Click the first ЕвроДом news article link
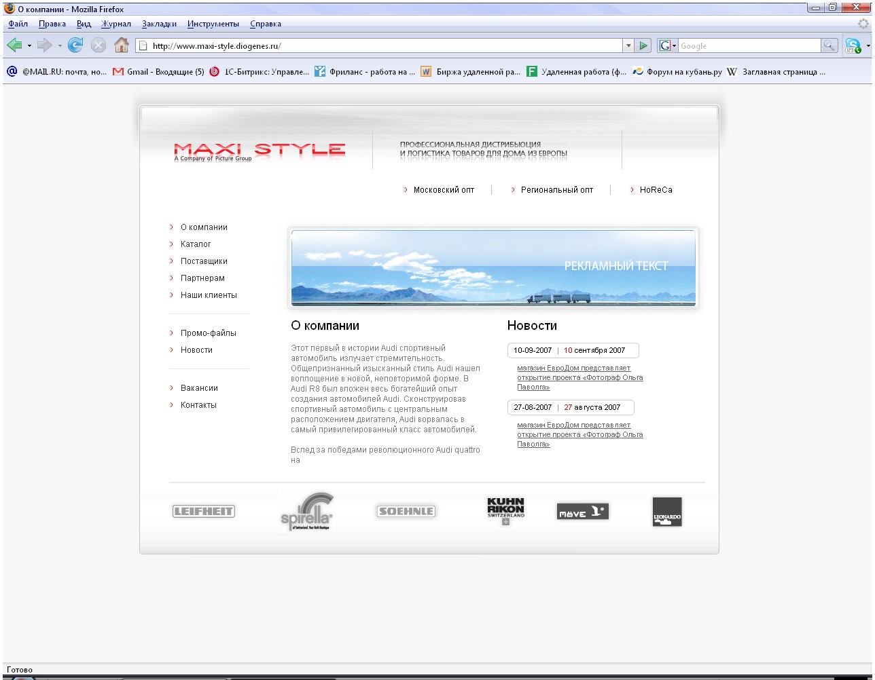Viewport: 875px width, 680px height. click(x=579, y=377)
